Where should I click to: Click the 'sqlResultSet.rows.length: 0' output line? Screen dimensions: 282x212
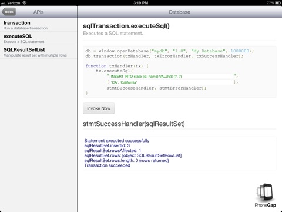(126, 160)
